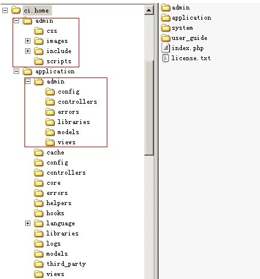Open the index.php file icon
Screen dimensions: 260x279
pyautogui.click(x=166, y=48)
